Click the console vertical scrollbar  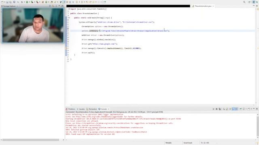(257, 126)
